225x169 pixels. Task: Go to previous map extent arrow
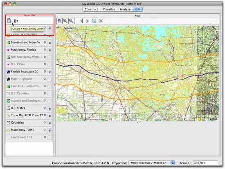pyautogui.click(x=81, y=21)
